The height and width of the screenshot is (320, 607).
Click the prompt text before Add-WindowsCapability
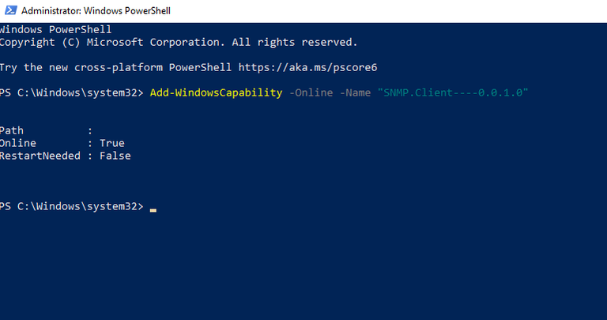pyautogui.click(x=71, y=92)
